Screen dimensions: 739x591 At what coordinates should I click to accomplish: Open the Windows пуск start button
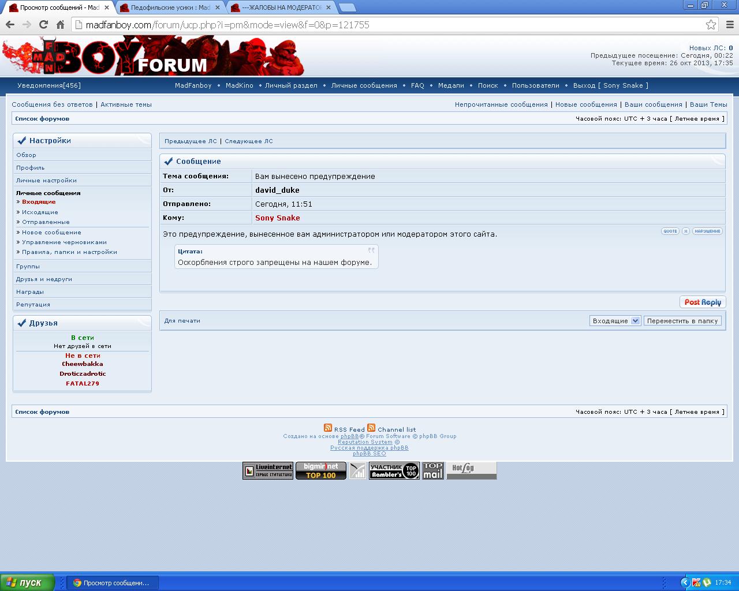pyautogui.click(x=28, y=582)
